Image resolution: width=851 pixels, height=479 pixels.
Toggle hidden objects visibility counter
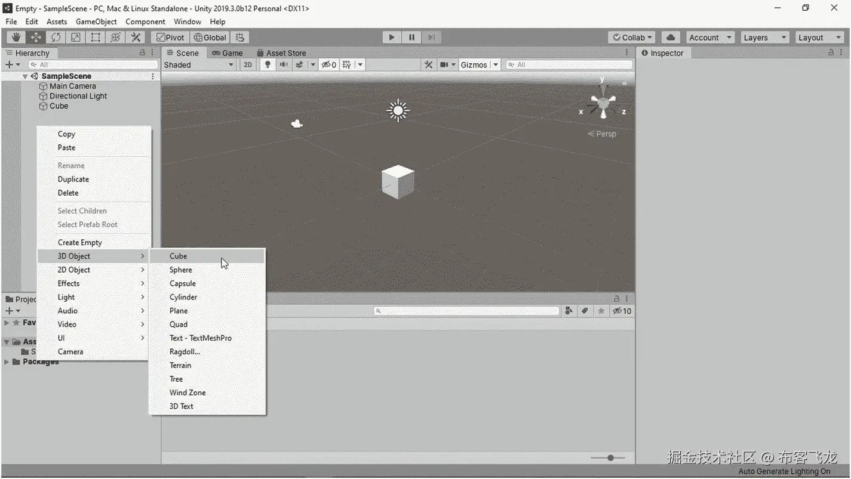coord(329,64)
